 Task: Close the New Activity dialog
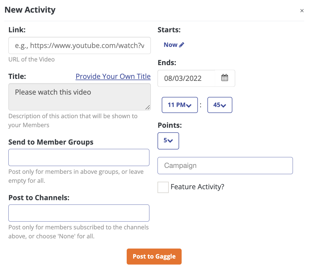point(302,11)
